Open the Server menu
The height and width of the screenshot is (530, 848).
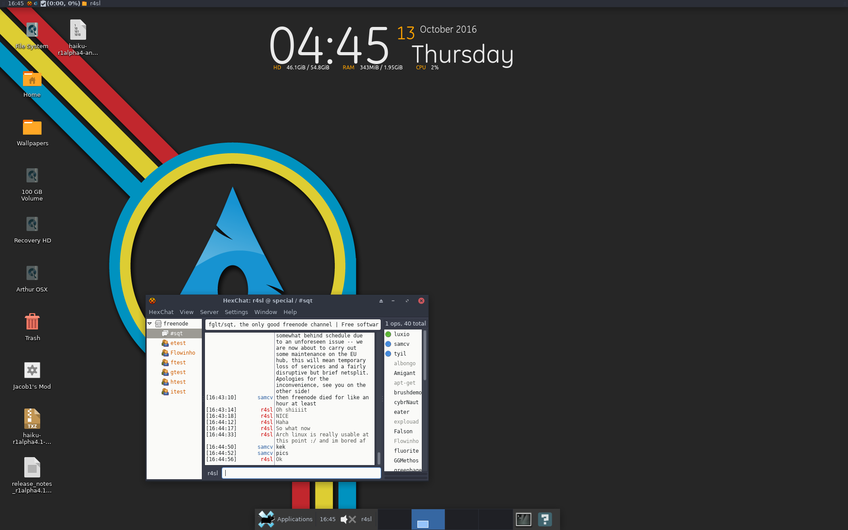tap(209, 312)
